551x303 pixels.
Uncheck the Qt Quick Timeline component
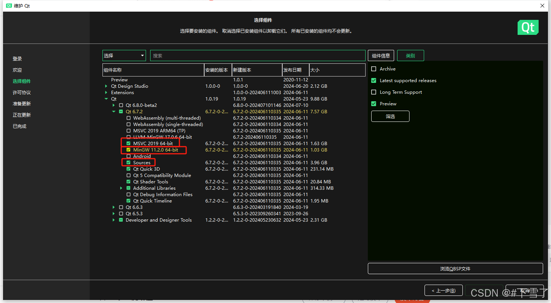129,201
